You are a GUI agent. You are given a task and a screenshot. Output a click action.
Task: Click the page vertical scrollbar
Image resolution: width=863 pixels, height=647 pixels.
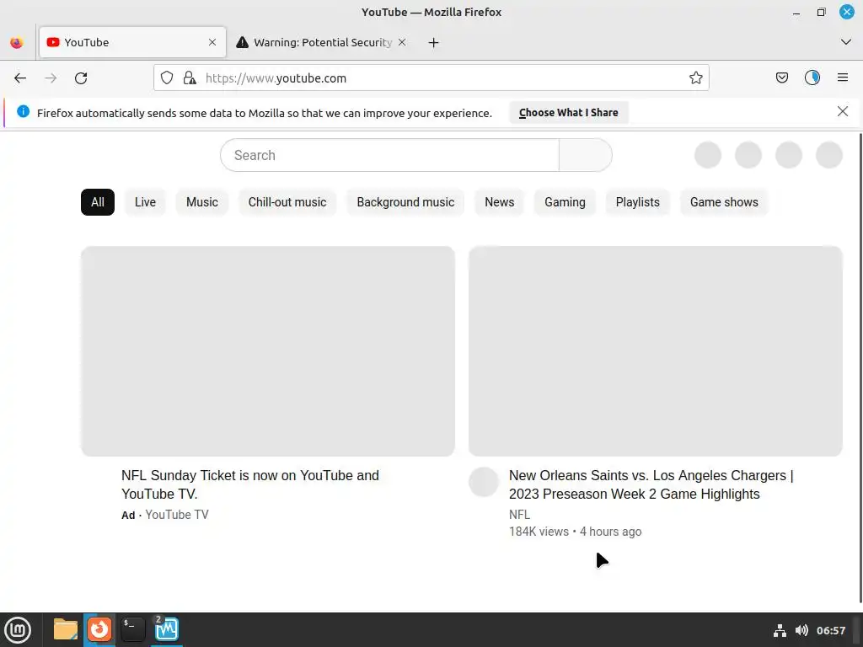coord(860,367)
